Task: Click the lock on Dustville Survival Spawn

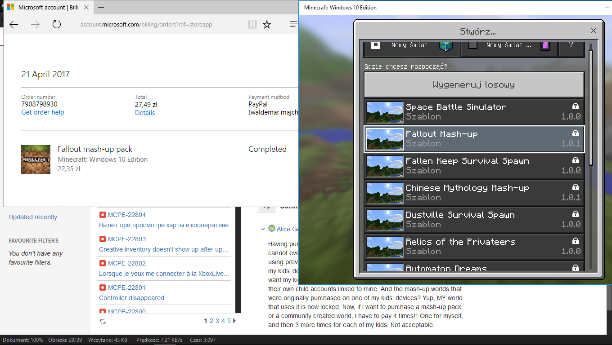Action: (x=575, y=214)
